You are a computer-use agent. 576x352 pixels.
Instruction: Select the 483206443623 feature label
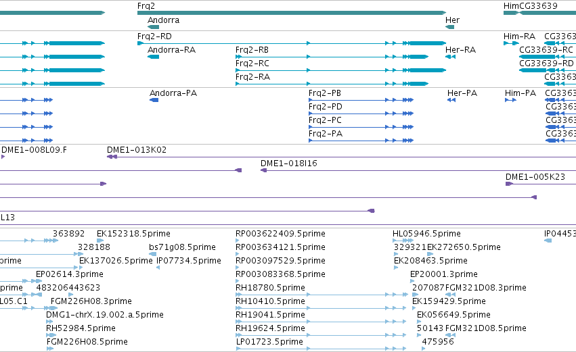coord(68,288)
